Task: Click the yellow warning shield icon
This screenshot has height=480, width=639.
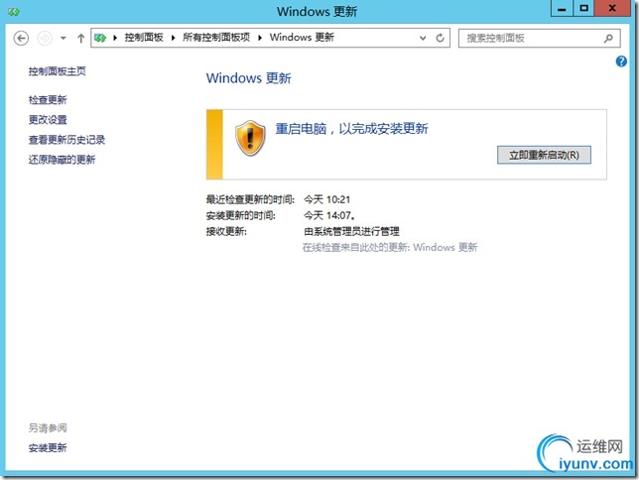Action: pos(250,138)
